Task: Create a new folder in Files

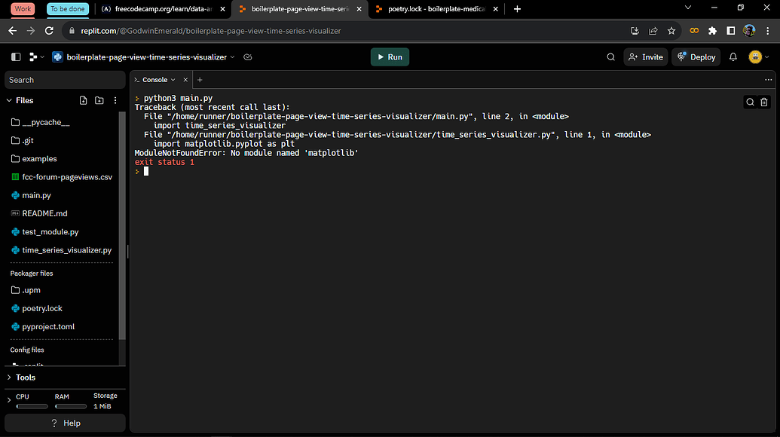Action: [99, 100]
